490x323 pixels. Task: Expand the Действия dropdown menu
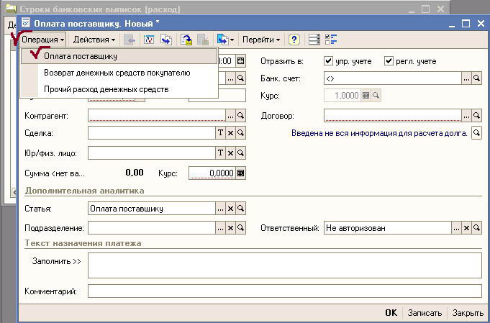[x=94, y=40]
